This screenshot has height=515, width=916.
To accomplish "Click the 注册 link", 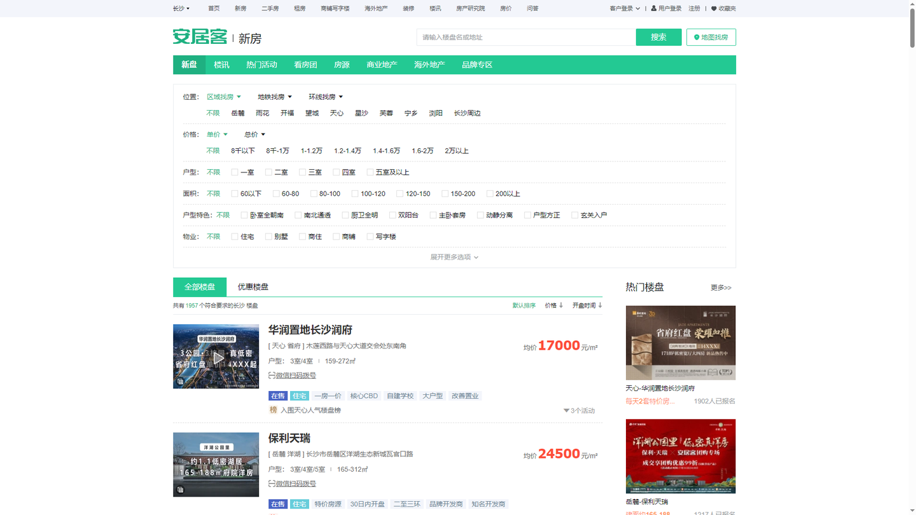I will [694, 8].
